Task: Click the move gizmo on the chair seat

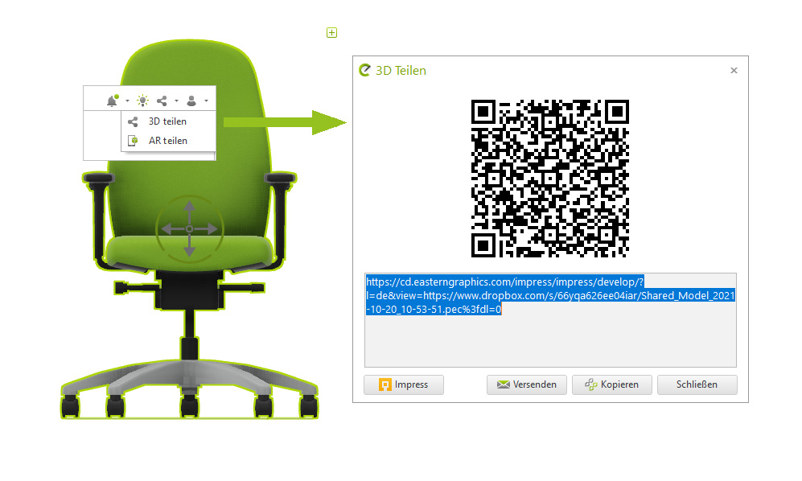Action: pyautogui.click(x=189, y=228)
